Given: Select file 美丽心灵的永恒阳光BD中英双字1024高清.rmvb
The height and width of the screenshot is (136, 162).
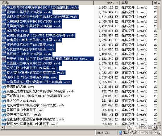Looking at the screenshot, I should [x=40, y=91].
